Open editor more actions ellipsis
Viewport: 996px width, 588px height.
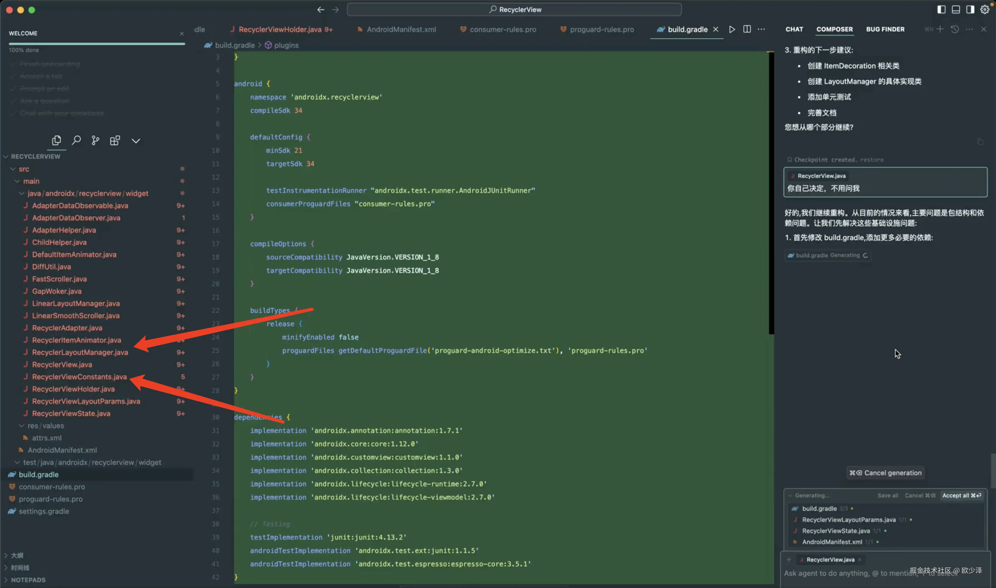tap(761, 29)
